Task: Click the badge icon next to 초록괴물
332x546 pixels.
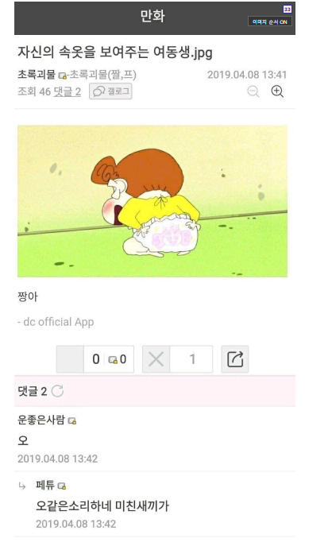Action: point(62,76)
